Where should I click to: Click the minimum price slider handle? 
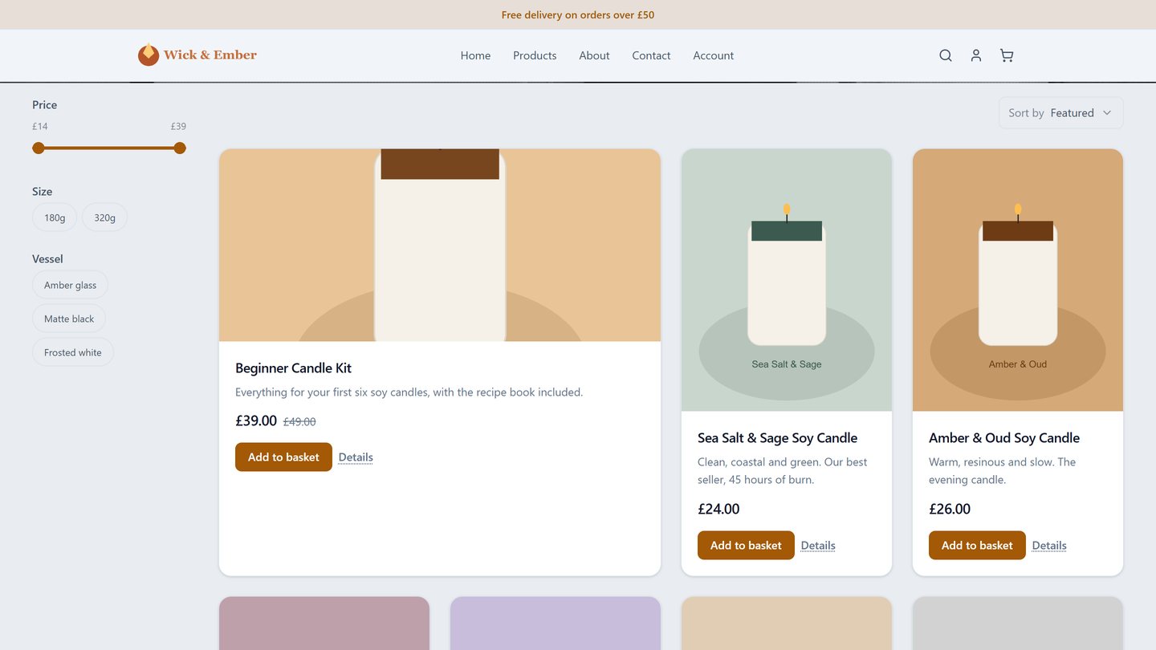click(39, 148)
